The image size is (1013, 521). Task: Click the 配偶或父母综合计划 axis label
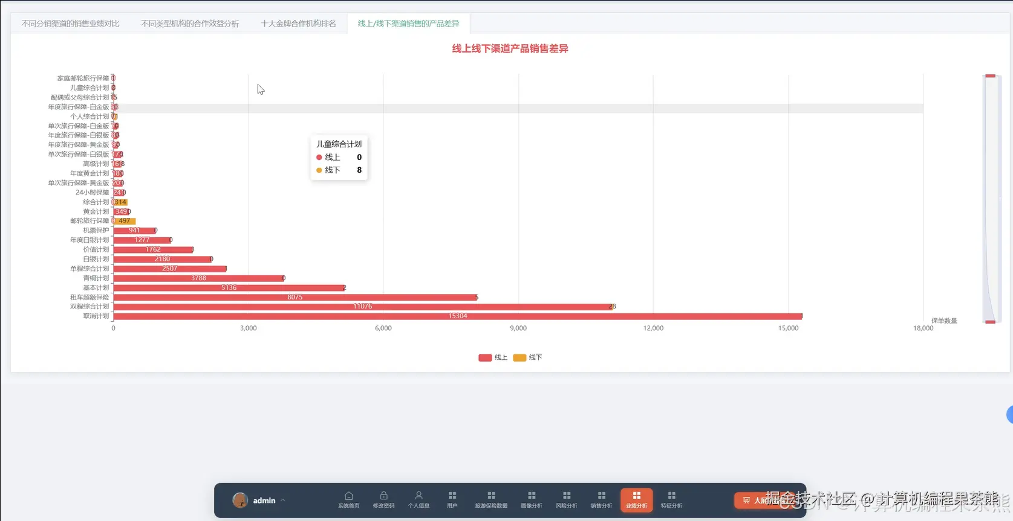pyautogui.click(x=80, y=97)
